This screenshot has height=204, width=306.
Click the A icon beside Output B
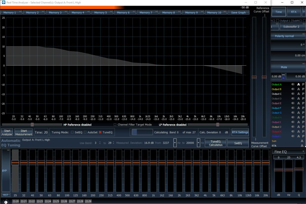click(x=299, y=89)
